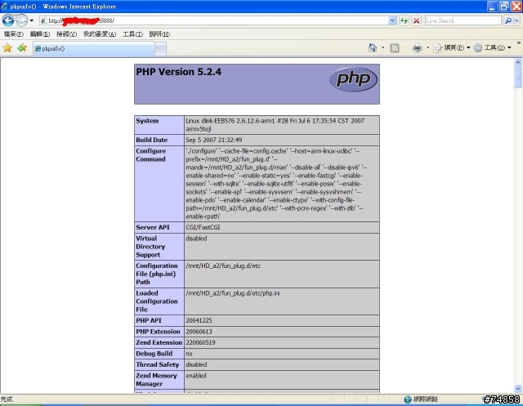Click the Internet zone globe icon in status bar
The width and height of the screenshot is (523, 406).
click(408, 399)
